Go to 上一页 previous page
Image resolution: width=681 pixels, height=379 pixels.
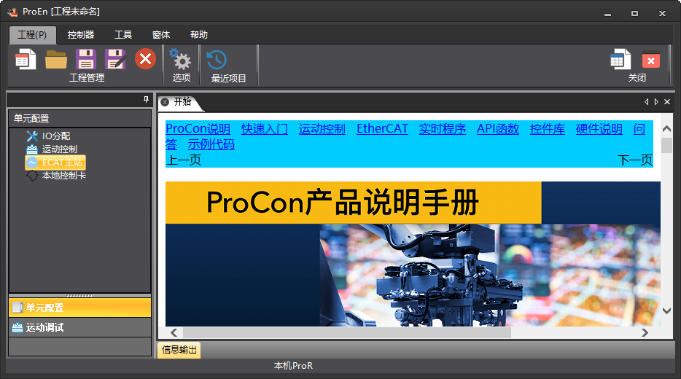pyautogui.click(x=183, y=160)
